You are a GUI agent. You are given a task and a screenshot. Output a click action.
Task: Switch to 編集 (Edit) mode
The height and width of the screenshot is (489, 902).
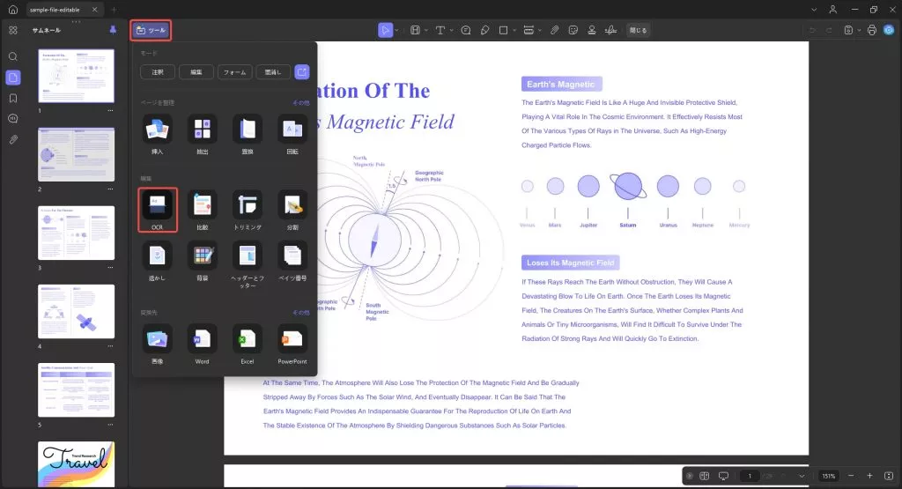(x=196, y=72)
